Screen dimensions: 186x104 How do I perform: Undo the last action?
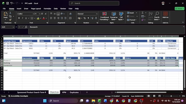point(11,3)
